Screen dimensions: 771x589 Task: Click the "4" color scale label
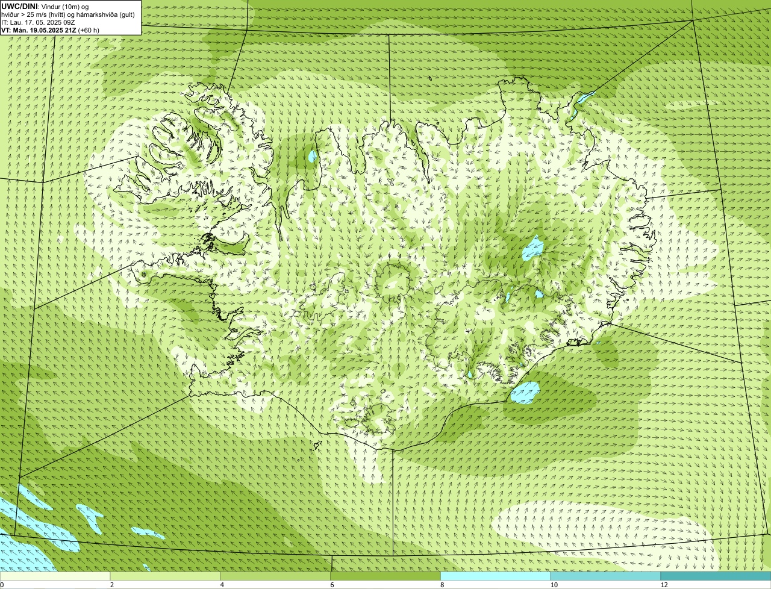222,585
